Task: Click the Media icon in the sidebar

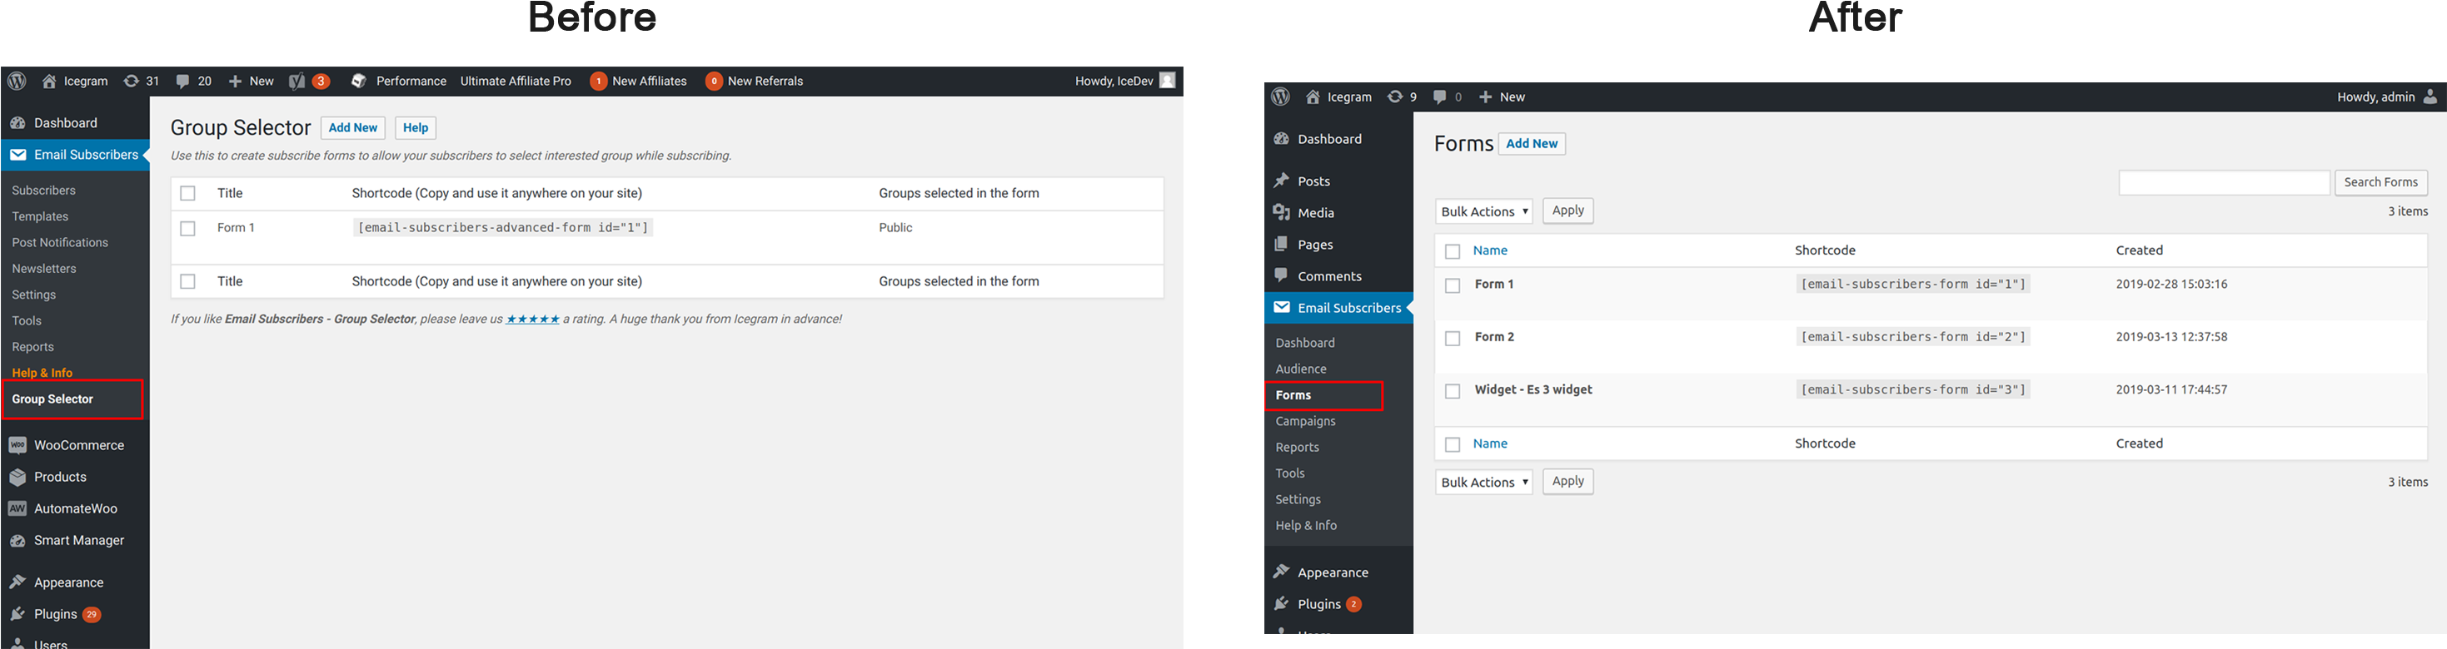Action: pos(1282,212)
